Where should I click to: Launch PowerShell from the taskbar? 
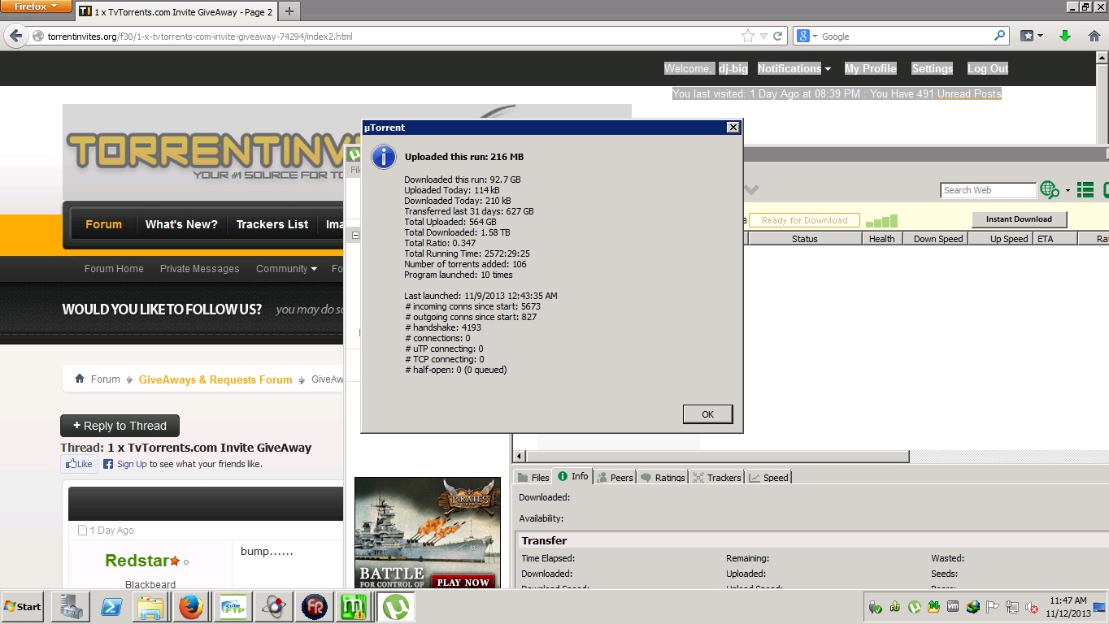(111, 607)
